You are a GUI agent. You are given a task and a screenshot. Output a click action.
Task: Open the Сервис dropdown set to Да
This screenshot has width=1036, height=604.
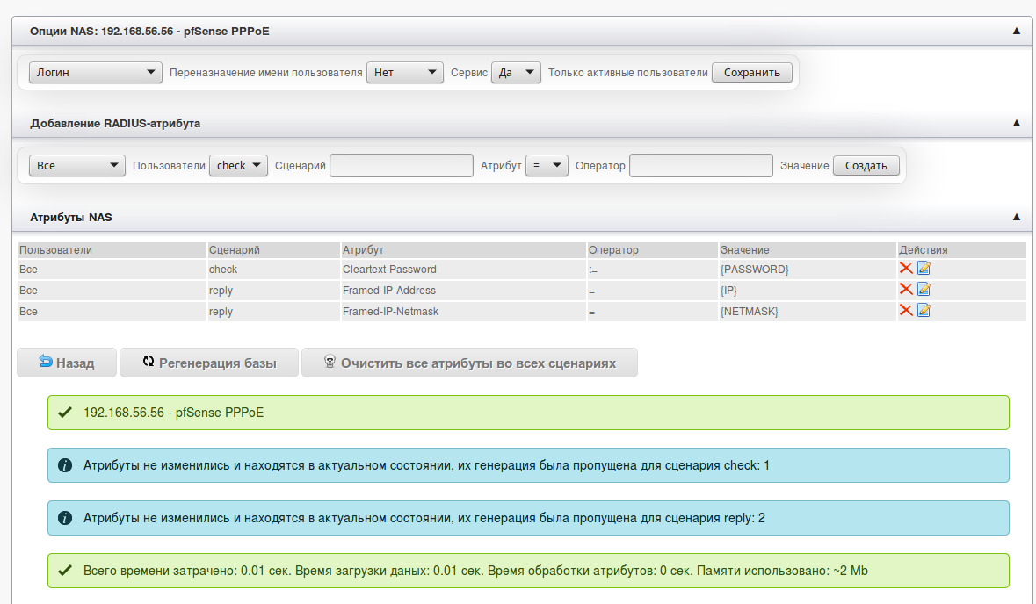tap(516, 73)
